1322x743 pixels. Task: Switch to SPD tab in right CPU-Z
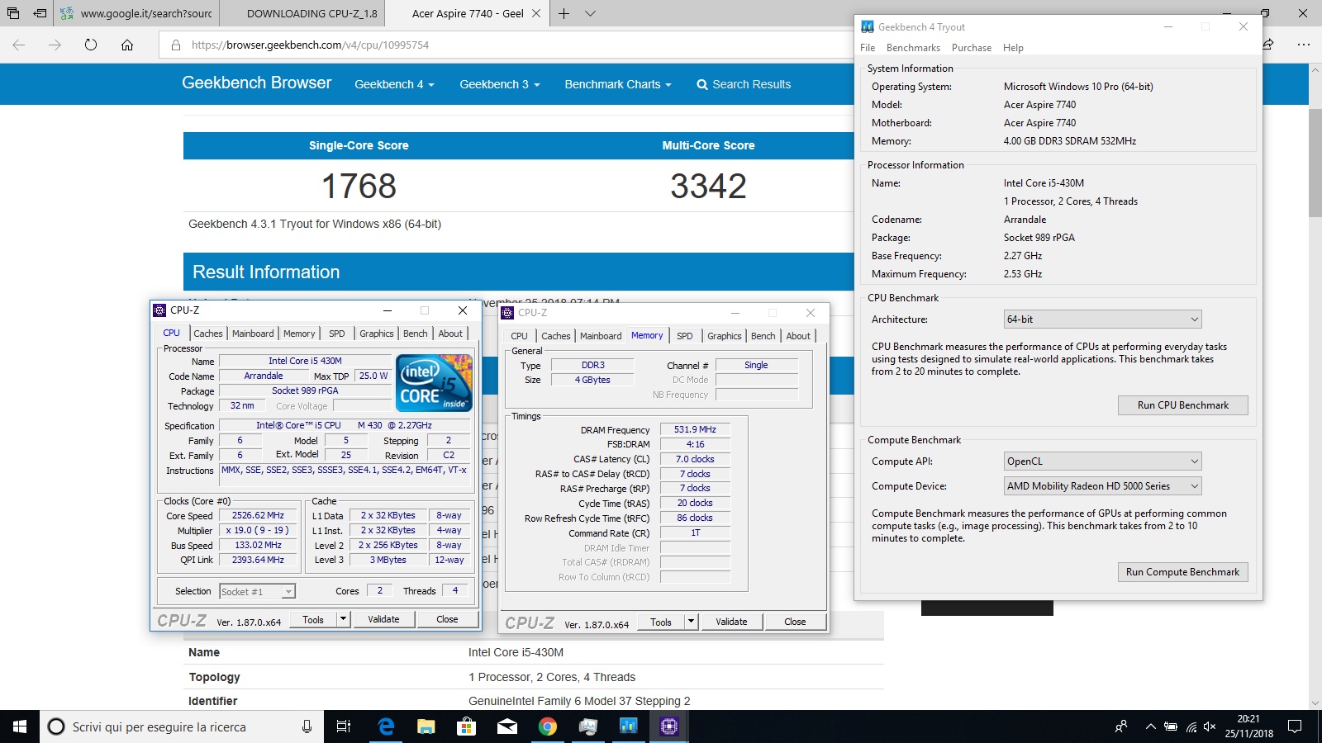pos(685,336)
